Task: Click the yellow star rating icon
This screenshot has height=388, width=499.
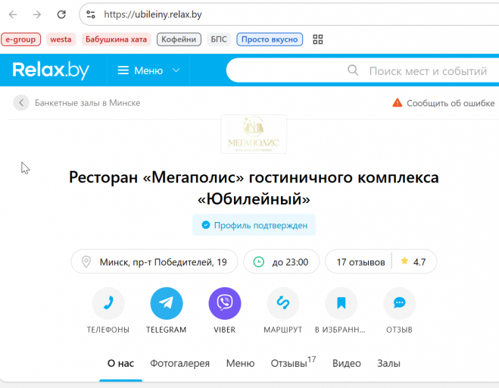Action: coord(404,261)
